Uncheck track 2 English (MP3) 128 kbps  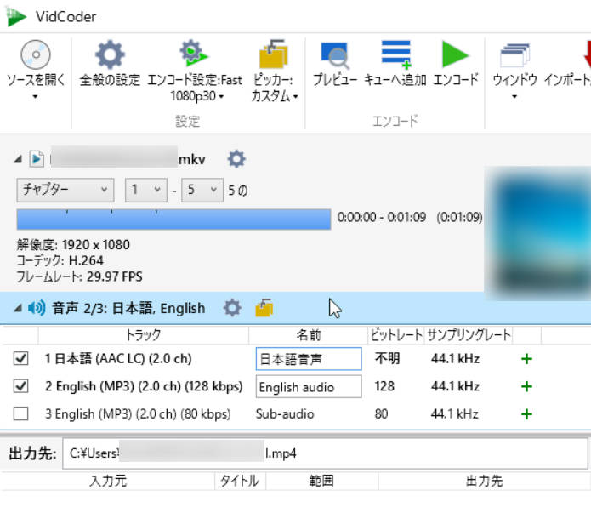tap(20, 386)
